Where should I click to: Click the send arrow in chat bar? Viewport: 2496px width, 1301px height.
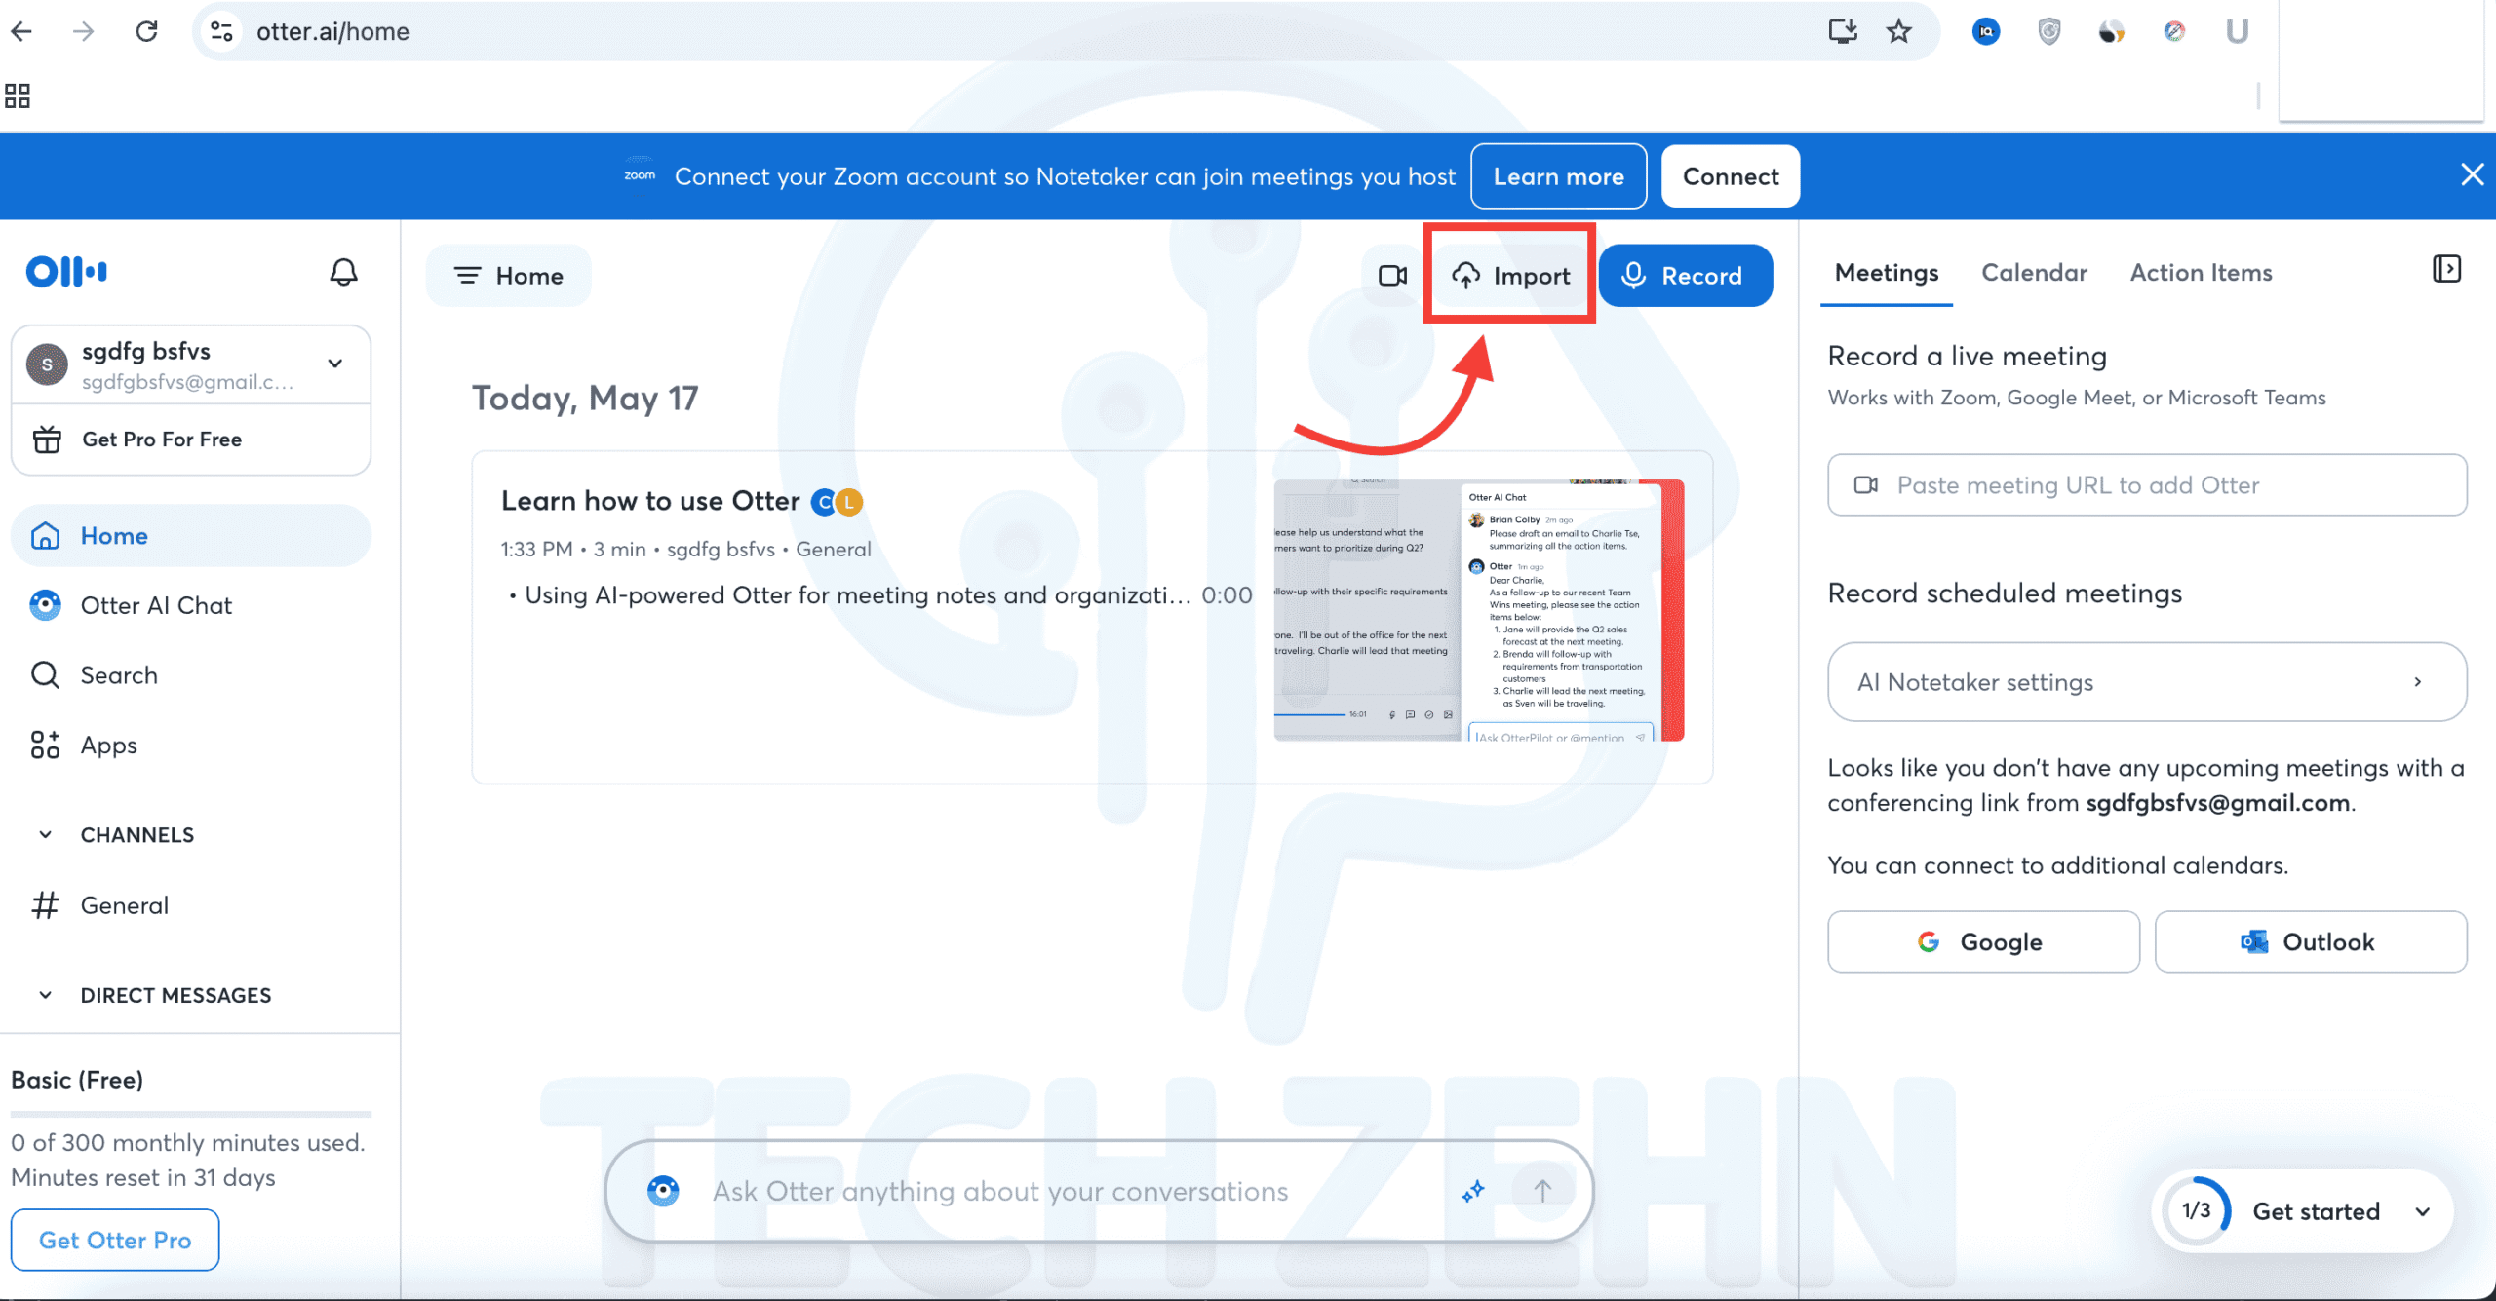click(x=1542, y=1191)
